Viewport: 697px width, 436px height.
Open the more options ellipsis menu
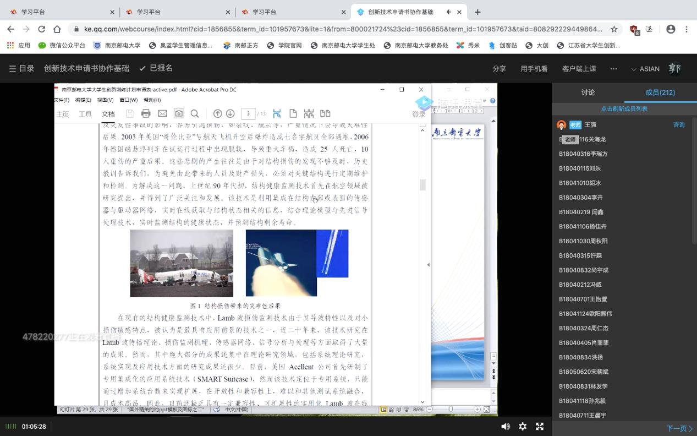(x=613, y=69)
